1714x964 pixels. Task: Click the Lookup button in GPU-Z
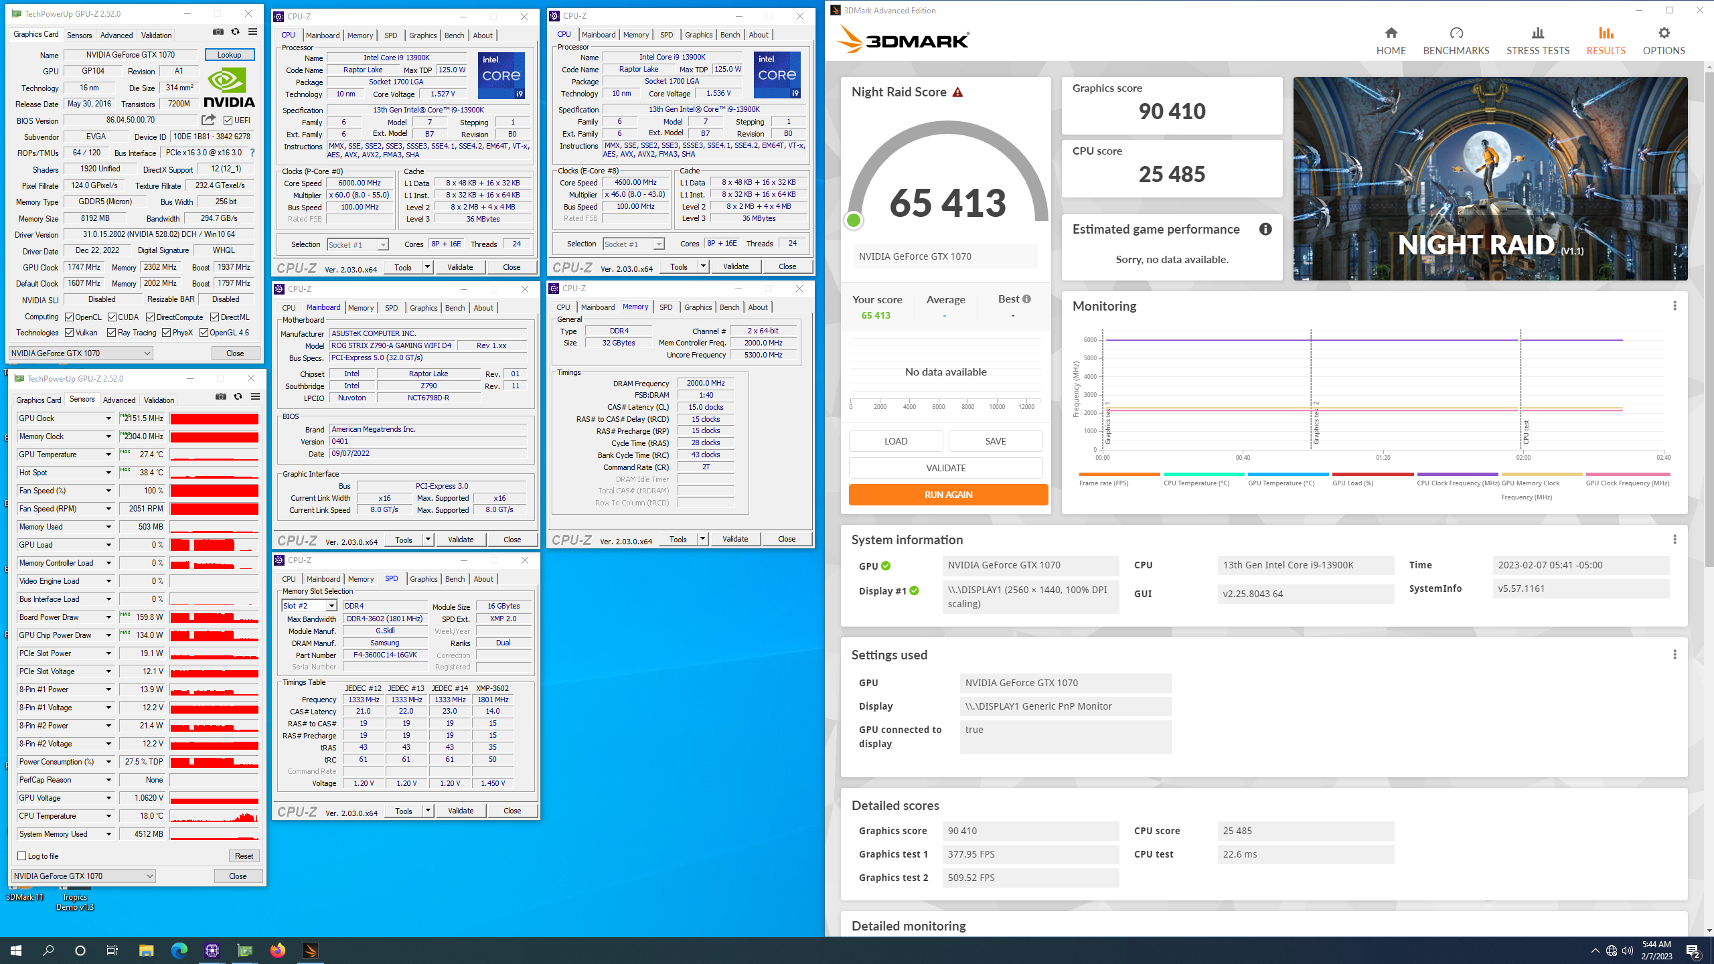pos(230,55)
